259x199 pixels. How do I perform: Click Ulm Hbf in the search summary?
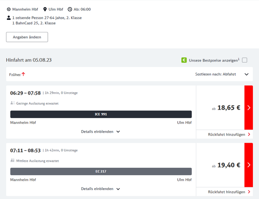[x=56, y=9]
